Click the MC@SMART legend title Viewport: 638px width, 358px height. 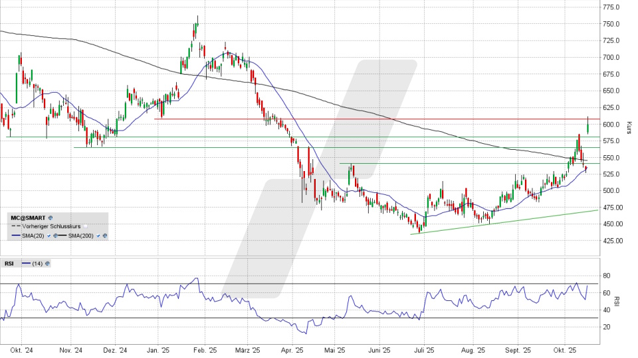pos(28,217)
